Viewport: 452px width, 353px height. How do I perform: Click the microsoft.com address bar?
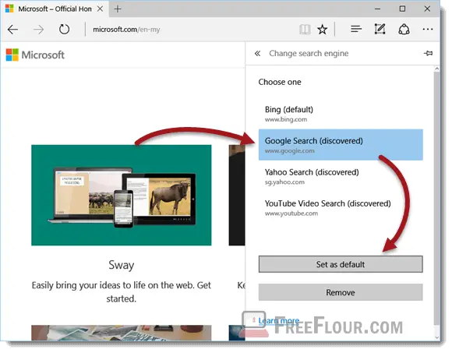pos(190,30)
